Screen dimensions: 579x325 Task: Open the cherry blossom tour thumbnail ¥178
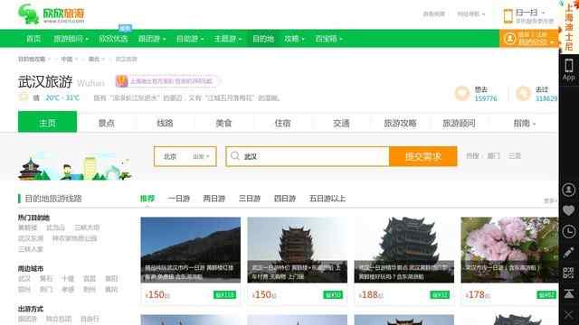(509, 250)
